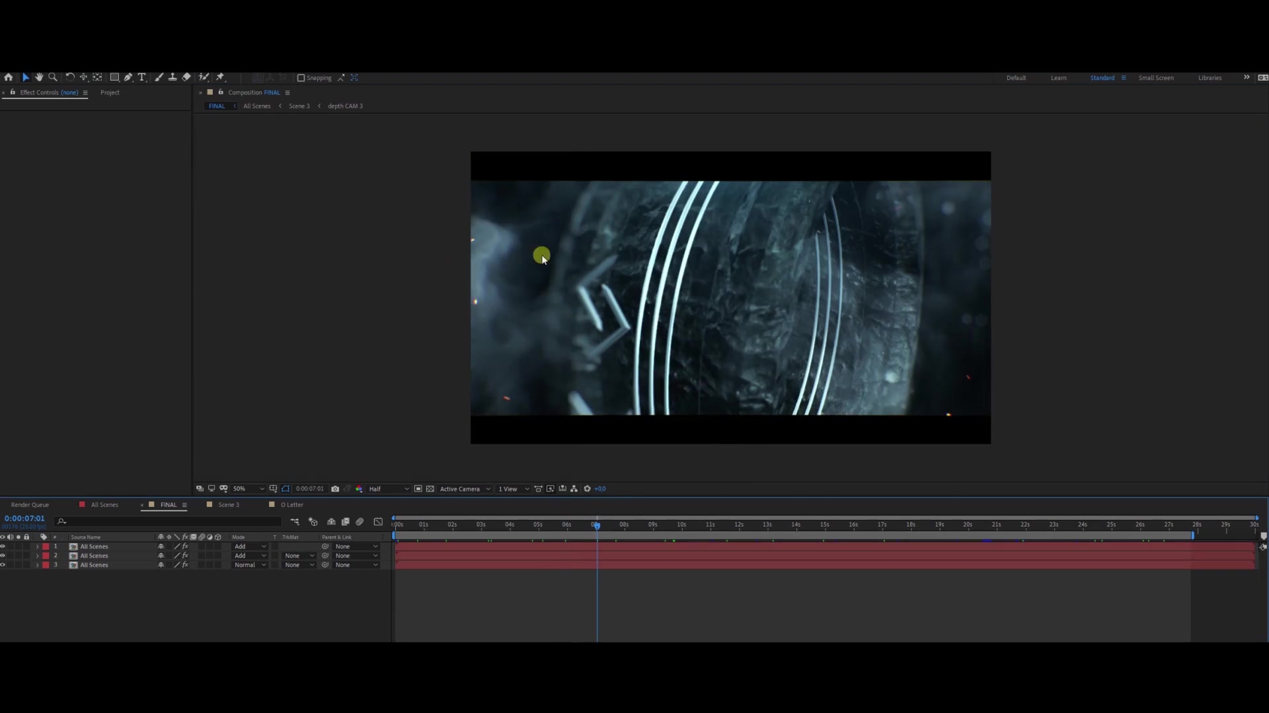Expand layer 2 properties with its twirl arrow

pyautogui.click(x=37, y=556)
